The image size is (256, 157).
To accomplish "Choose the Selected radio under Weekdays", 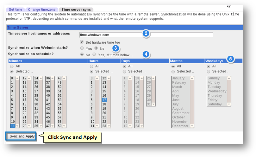I will point(209,72).
